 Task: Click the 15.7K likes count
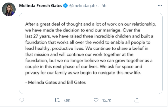pyautogui.click(x=107, y=100)
